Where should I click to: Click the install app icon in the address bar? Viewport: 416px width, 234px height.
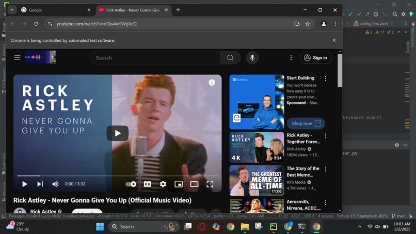click(x=297, y=24)
